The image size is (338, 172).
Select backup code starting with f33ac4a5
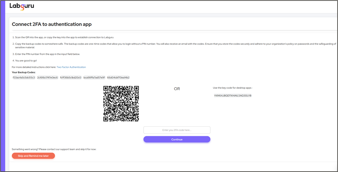[x=24, y=78]
